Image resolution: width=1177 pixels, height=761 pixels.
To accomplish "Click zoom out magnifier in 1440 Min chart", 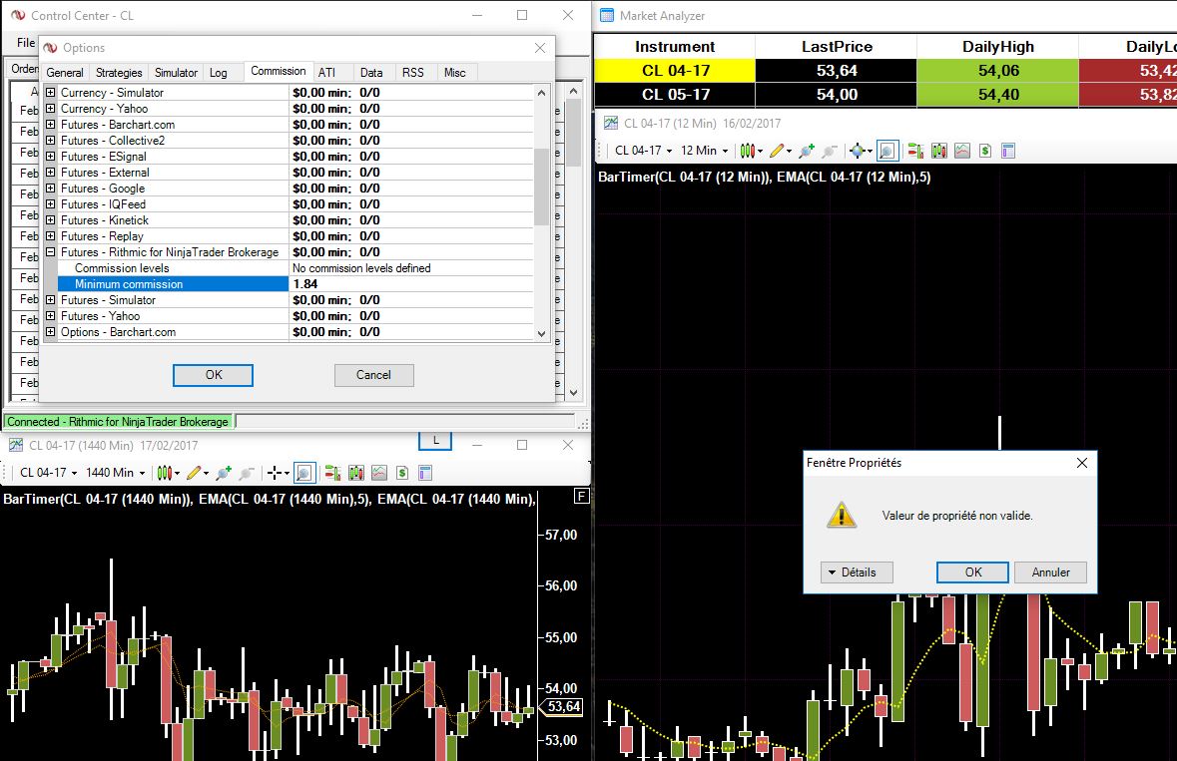I will point(247,473).
